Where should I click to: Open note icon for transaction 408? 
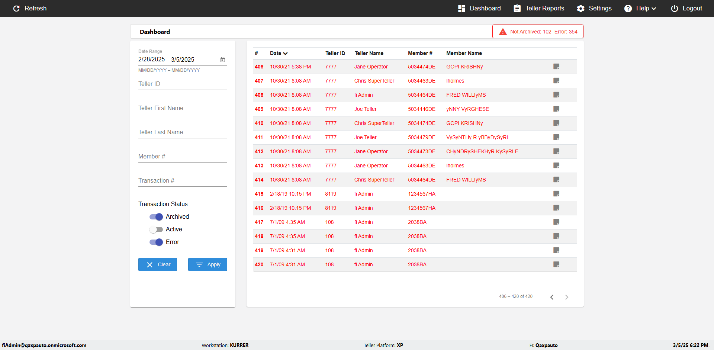(556, 95)
